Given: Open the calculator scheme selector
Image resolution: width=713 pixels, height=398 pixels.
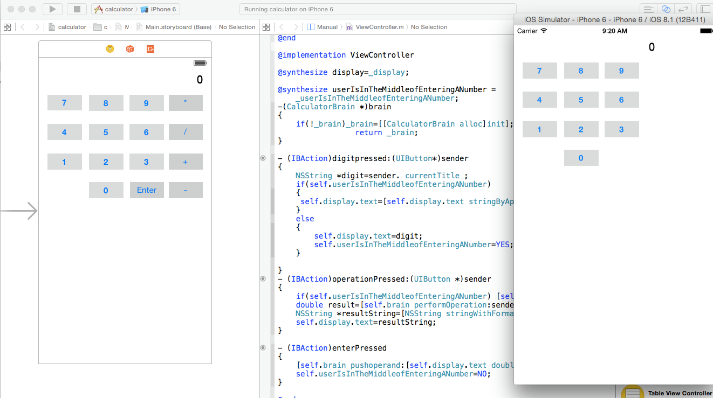Looking at the screenshot, I should [114, 9].
